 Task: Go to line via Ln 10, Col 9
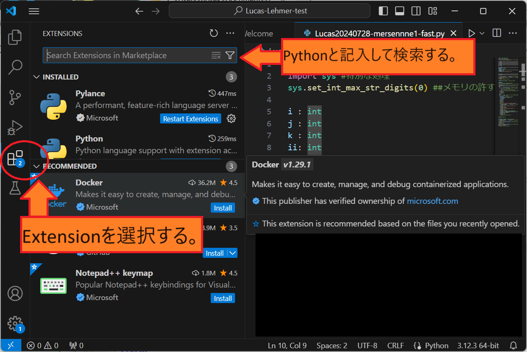[x=287, y=346]
